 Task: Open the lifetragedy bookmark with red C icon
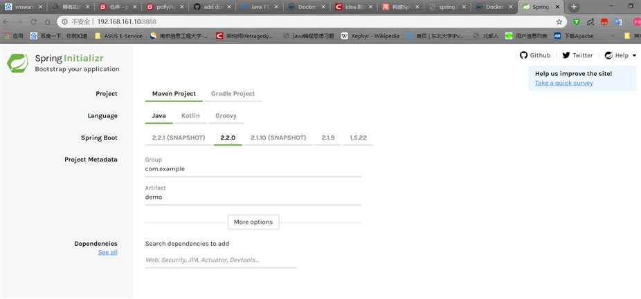[244, 36]
